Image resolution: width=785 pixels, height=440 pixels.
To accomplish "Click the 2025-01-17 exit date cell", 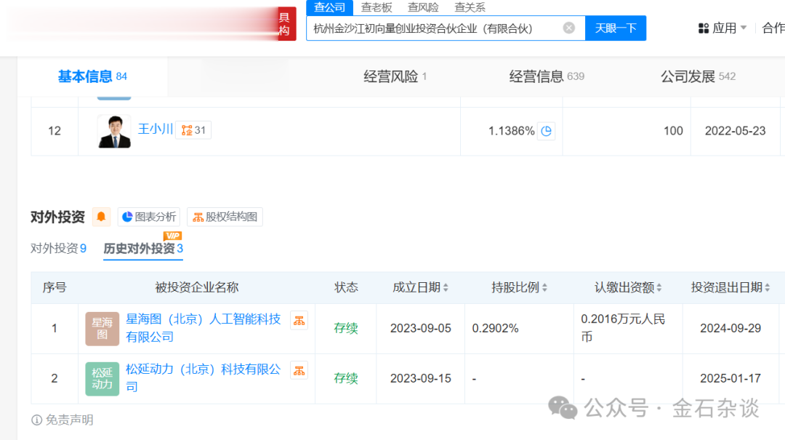I will pos(730,378).
